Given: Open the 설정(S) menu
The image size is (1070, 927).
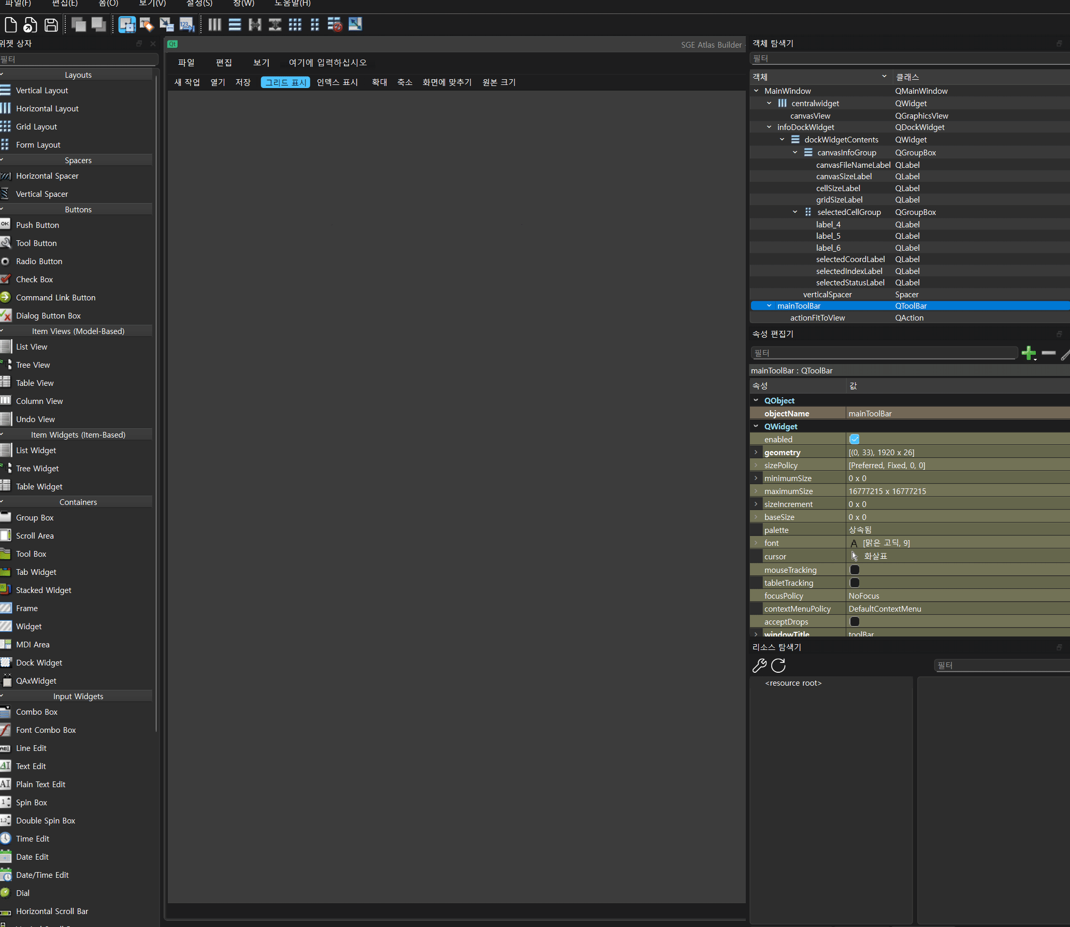Looking at the screenshot, I should [x=199, y=3].
